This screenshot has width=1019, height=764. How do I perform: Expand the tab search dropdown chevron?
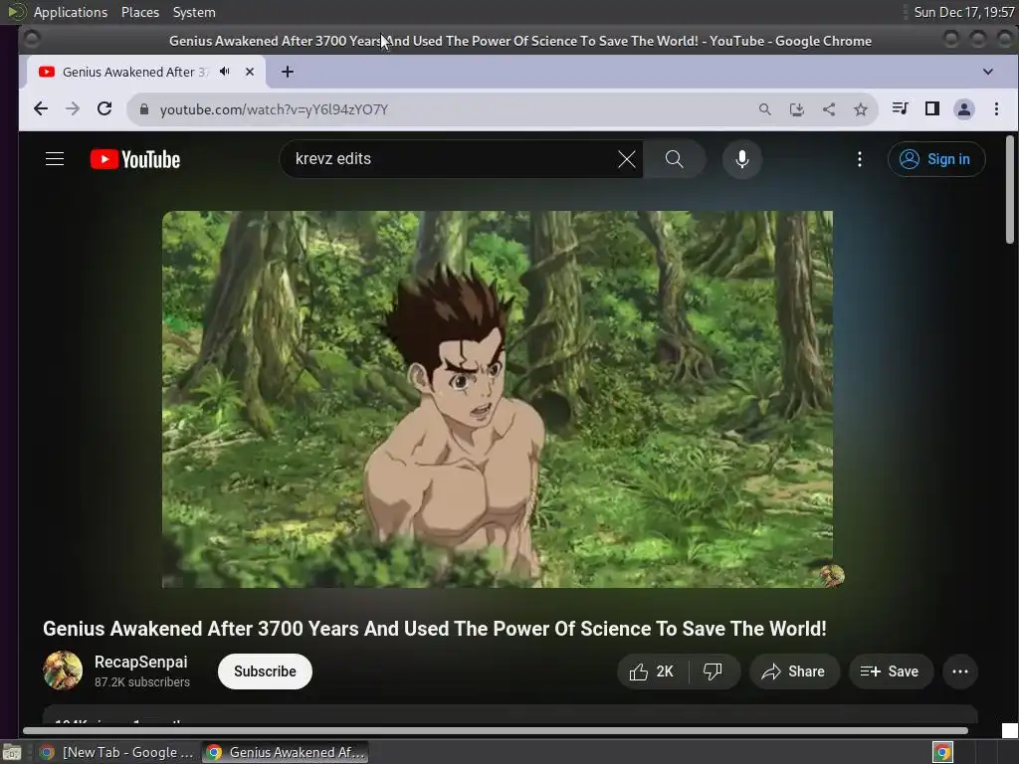tap(988, 72)
